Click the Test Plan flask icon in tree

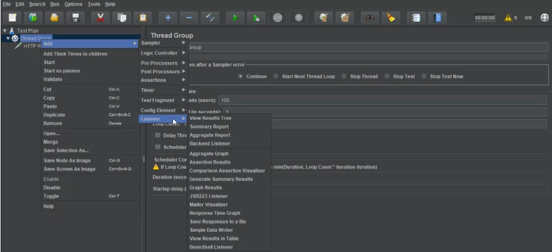12,31
